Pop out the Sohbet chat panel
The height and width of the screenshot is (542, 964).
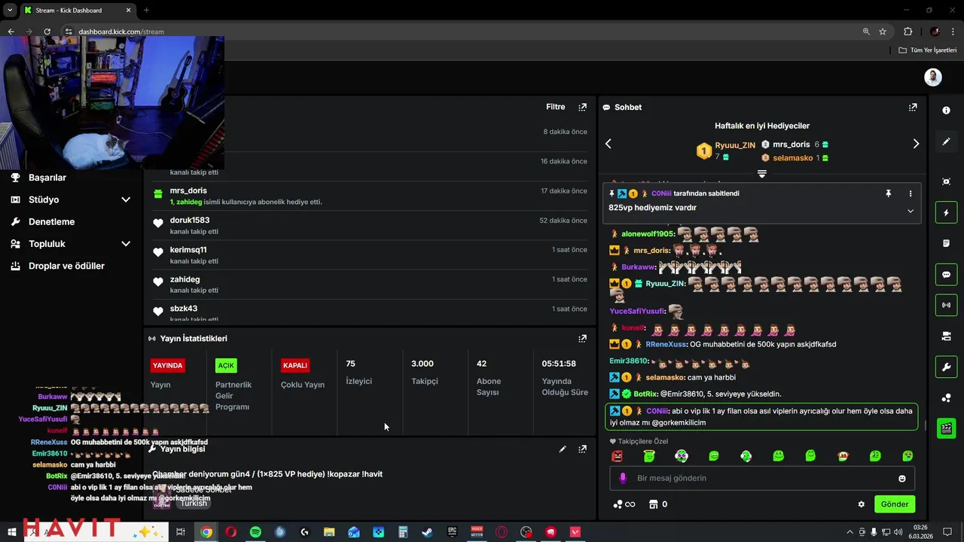click(913, 107)
